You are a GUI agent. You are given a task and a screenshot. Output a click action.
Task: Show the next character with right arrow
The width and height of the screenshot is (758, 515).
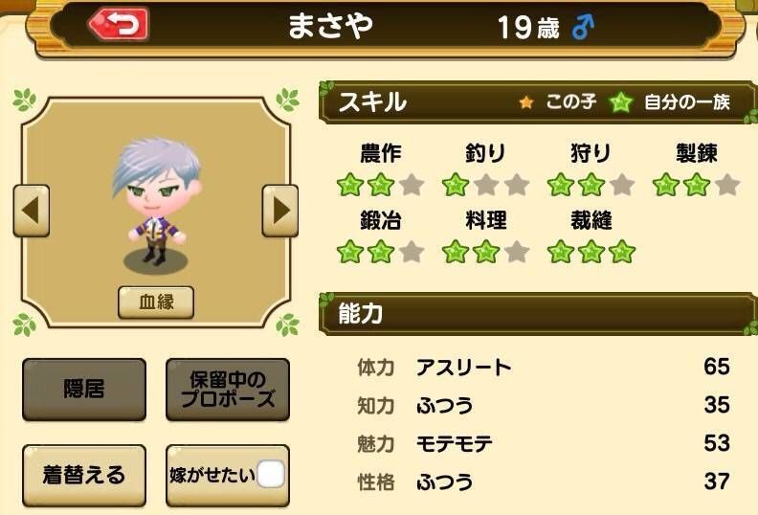click(x=280, y=211)
